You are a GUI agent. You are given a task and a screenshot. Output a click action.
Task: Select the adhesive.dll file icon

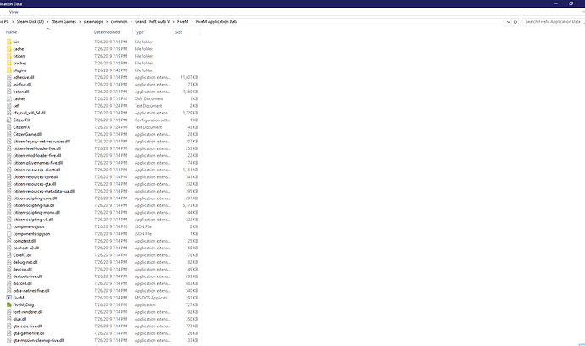(x=8, y=77)
